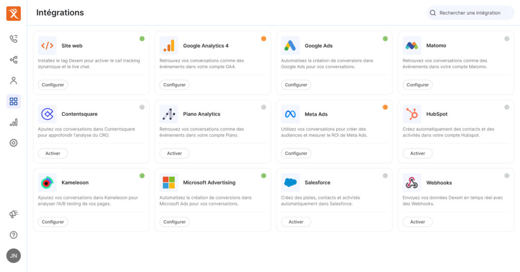Click the green status dot on Google Ads

click(x=385, y=39)
